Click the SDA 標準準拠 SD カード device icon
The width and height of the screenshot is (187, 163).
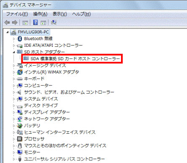coord(26,59)
